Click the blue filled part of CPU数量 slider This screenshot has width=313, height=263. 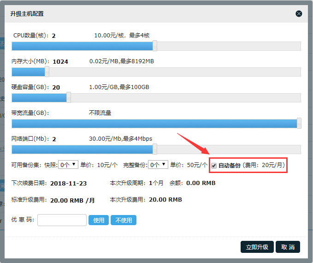point(83,46)
